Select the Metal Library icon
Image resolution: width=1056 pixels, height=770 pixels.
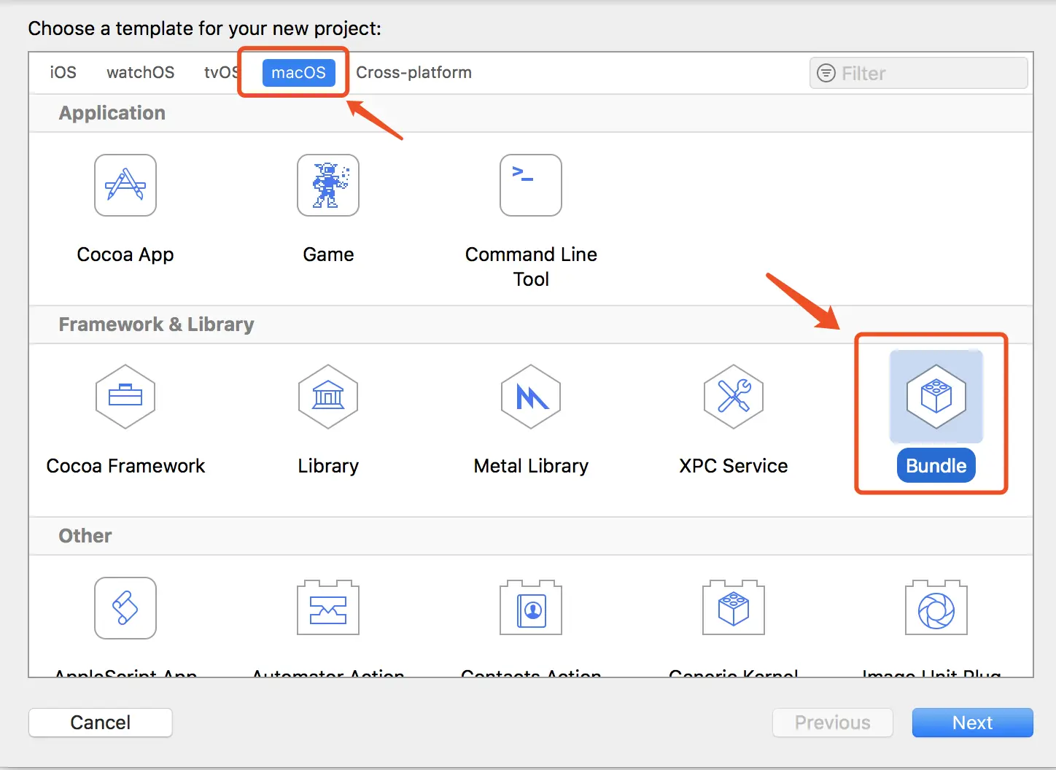tap(531, 397)
